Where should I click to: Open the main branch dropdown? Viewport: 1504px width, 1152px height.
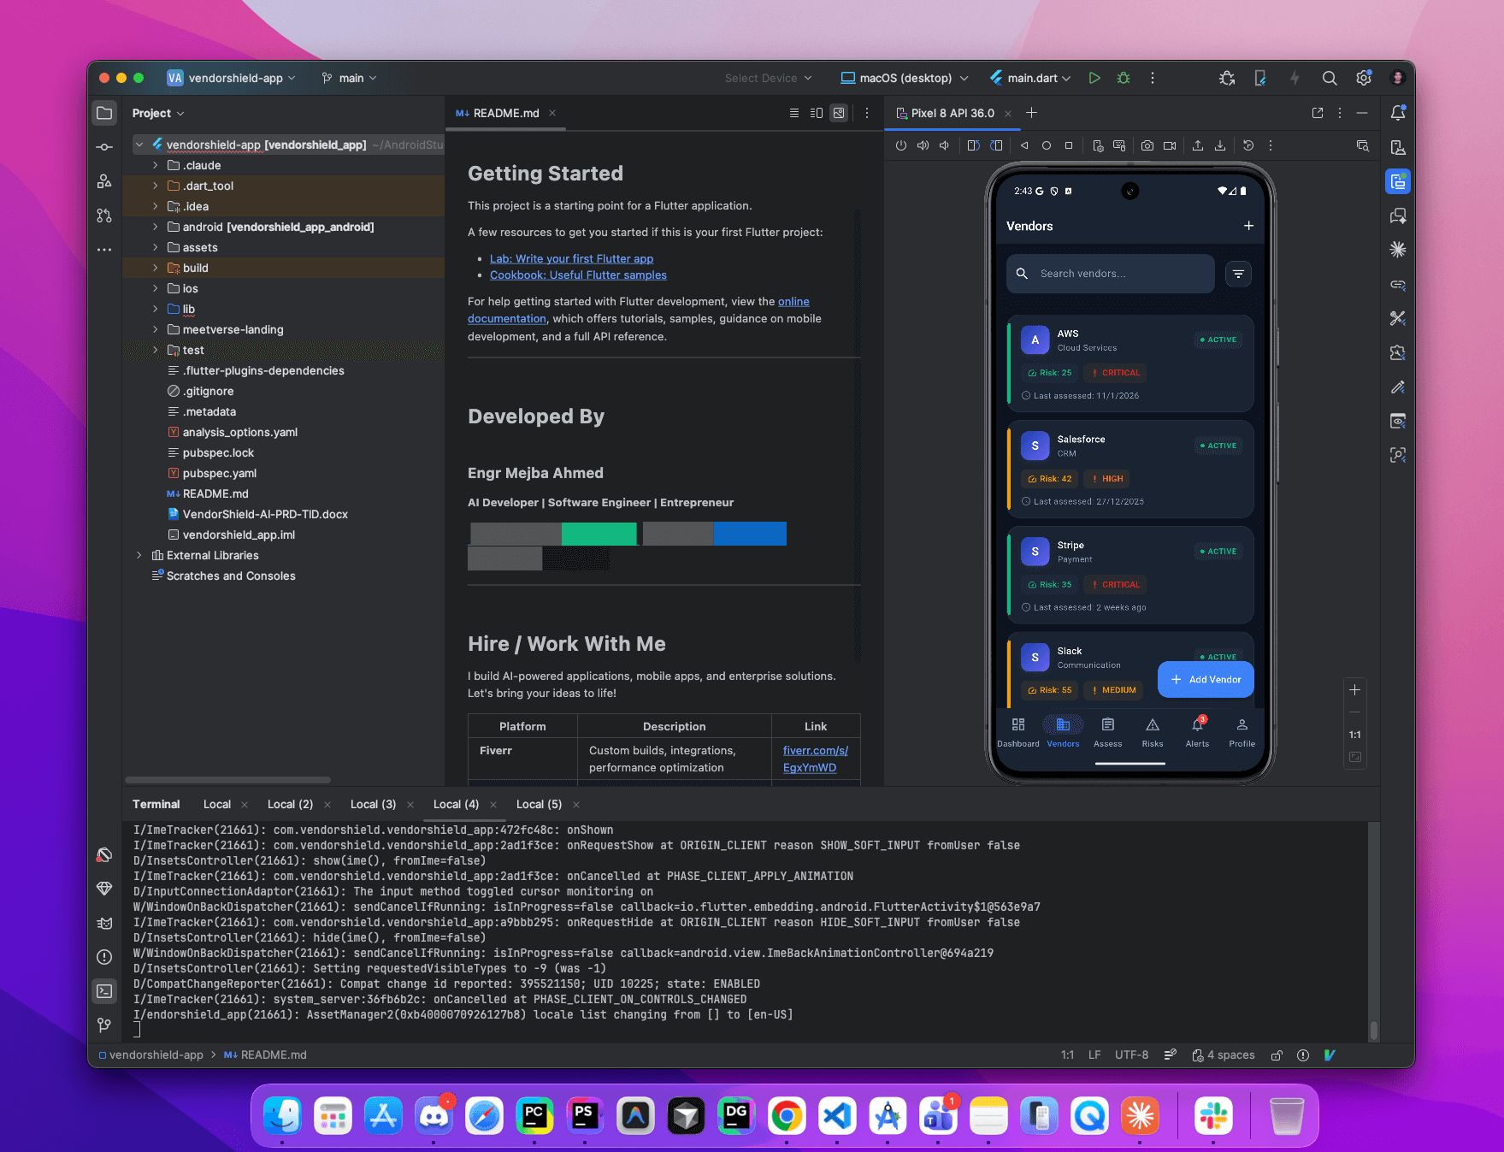(349, 77)
